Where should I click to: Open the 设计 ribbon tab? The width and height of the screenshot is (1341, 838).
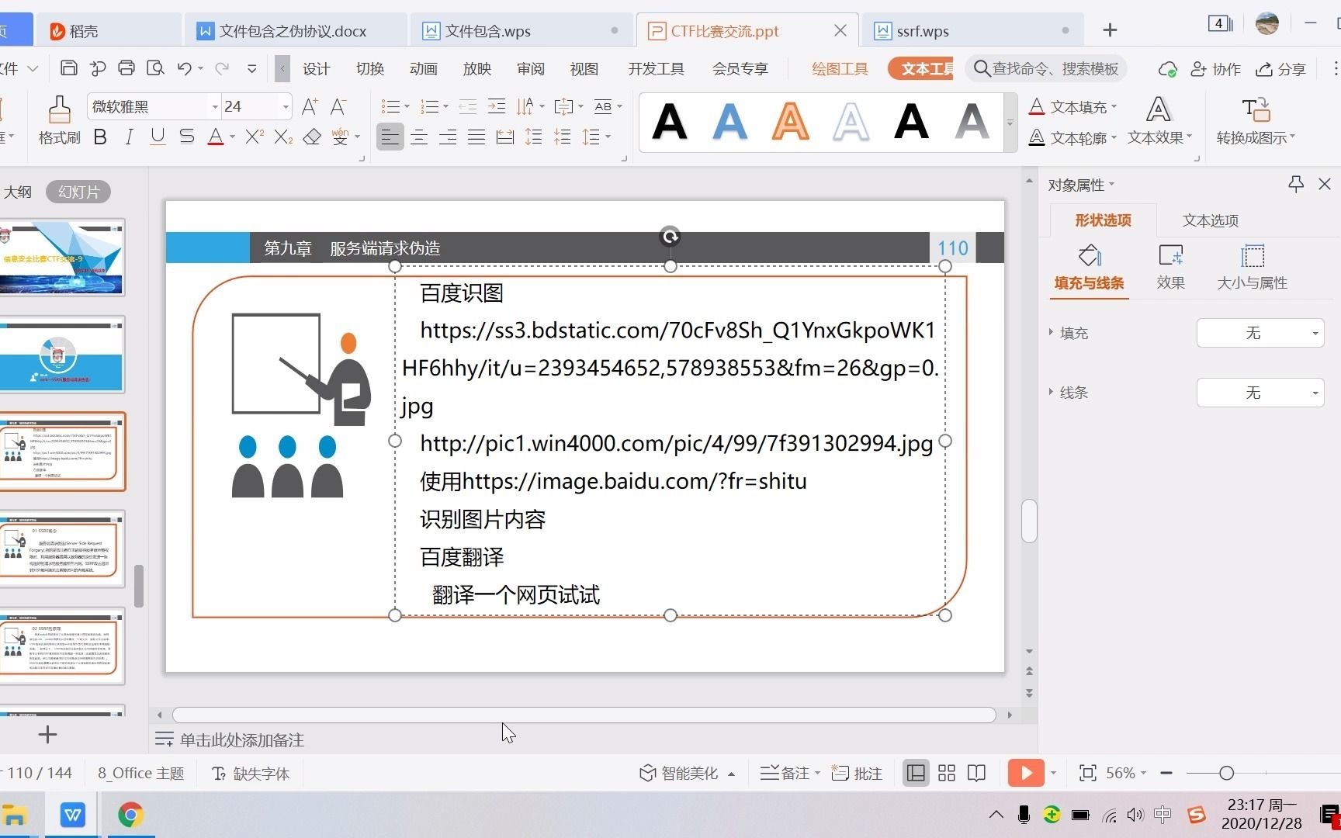(x=317, y=69)
